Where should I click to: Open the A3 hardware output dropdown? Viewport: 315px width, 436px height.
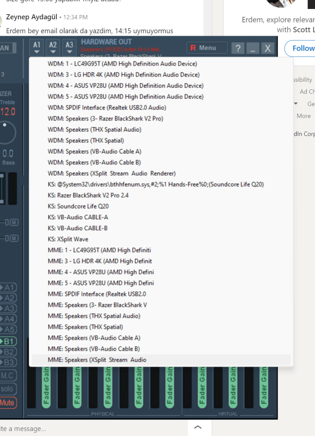[x=69, y=48]
